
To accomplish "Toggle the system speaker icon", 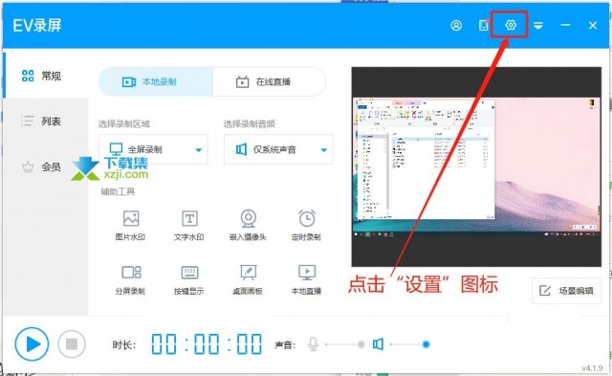I will [378, 344].
